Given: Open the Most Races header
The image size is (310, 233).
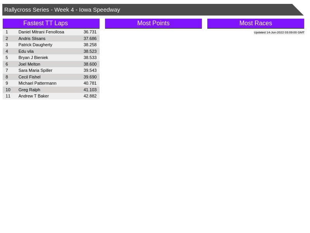Looking at the screenshot, I should (255, 23).
